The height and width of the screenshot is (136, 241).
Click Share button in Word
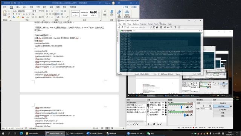click(125, 7)
